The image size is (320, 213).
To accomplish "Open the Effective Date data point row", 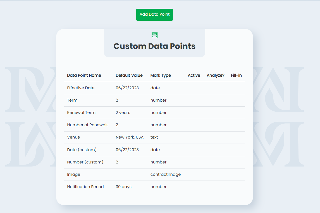I will click(x=81, y=88).
